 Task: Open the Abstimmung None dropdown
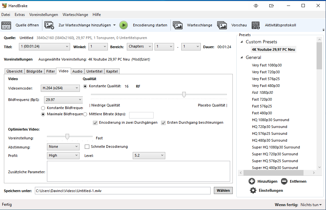click(63, 147)
